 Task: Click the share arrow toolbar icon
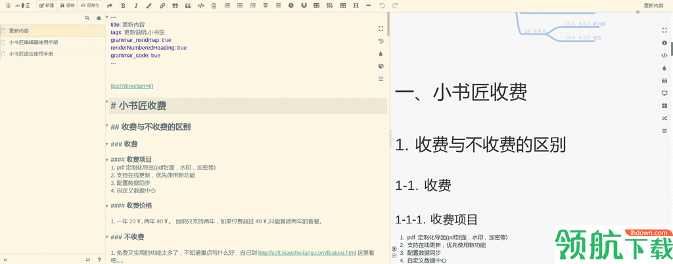pyautogui.click(x=110, y=5)
